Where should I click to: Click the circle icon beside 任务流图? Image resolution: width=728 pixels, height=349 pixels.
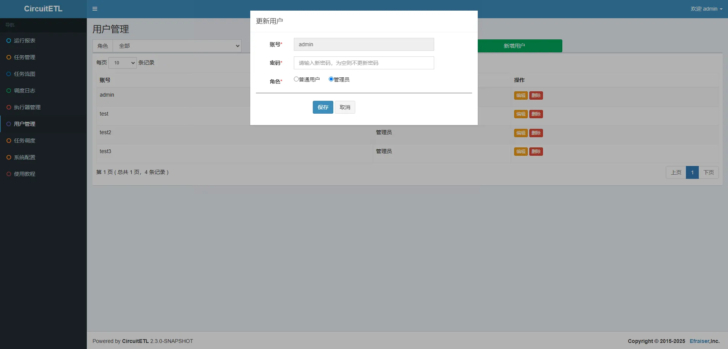(9, 74)
